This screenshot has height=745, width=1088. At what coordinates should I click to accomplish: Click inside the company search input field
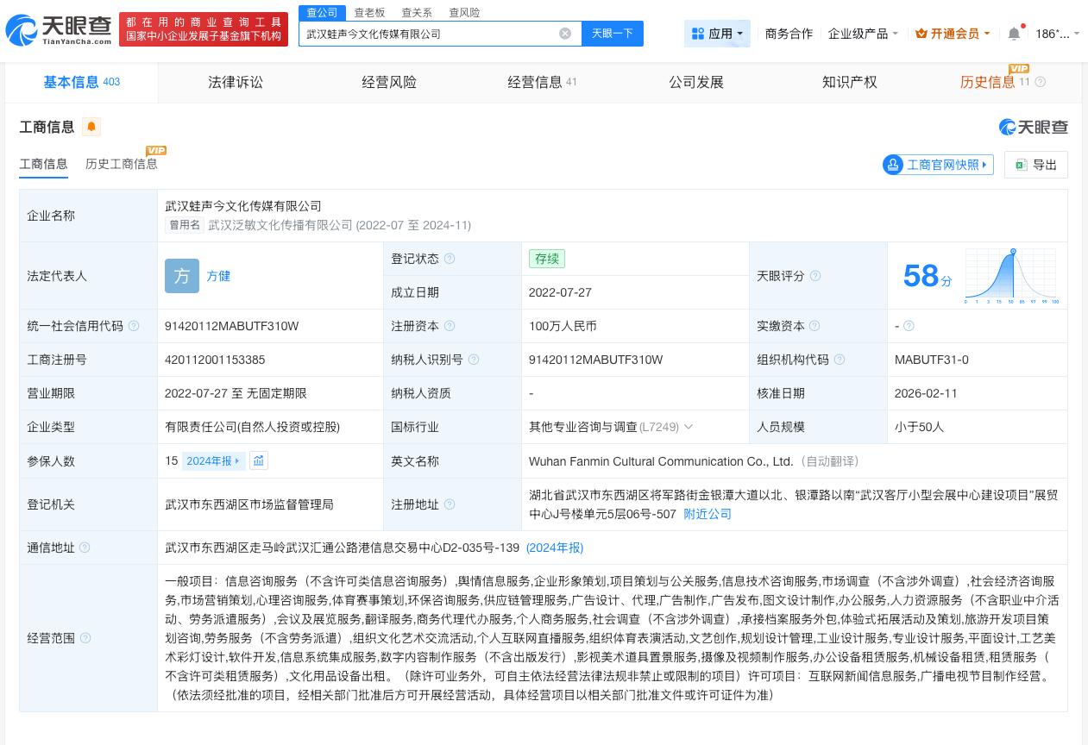[431, 34]
